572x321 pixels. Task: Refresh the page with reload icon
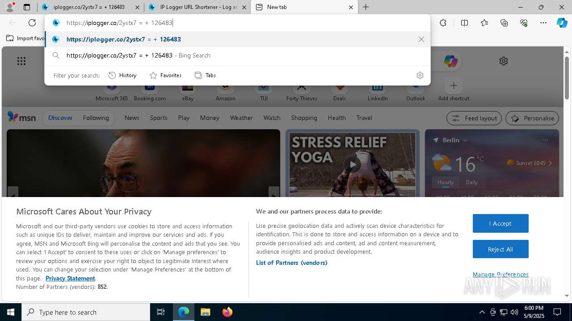click(x=32, y=23)
